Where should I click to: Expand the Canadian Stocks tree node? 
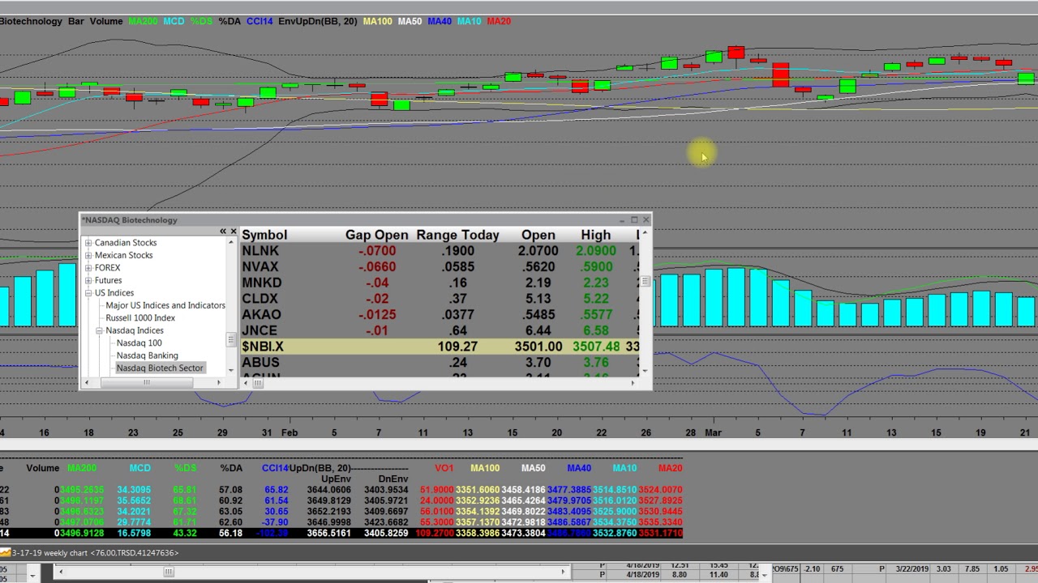click(88, 243)
